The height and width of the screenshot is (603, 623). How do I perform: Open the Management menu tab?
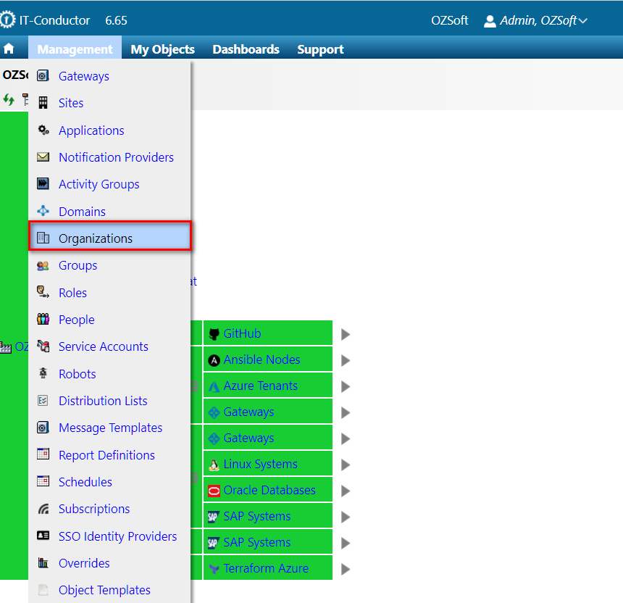click(x=75, y=49)
